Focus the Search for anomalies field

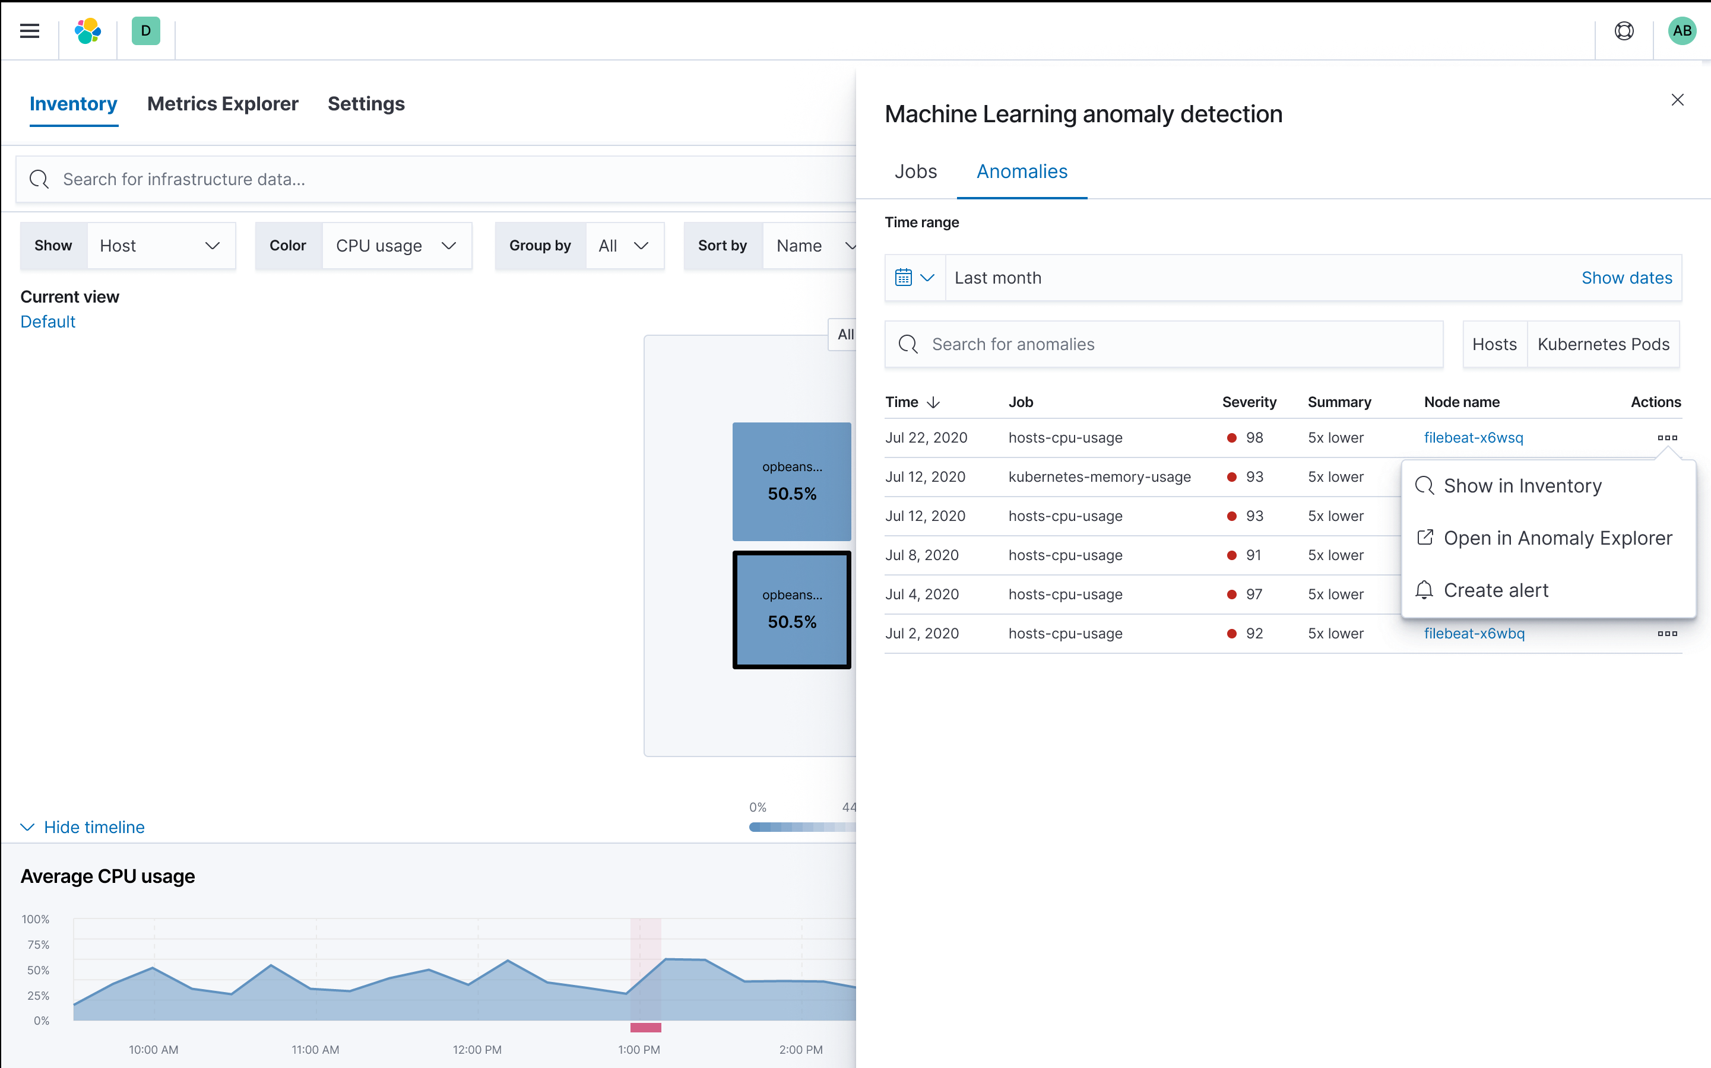click(x=1164, y=344)
